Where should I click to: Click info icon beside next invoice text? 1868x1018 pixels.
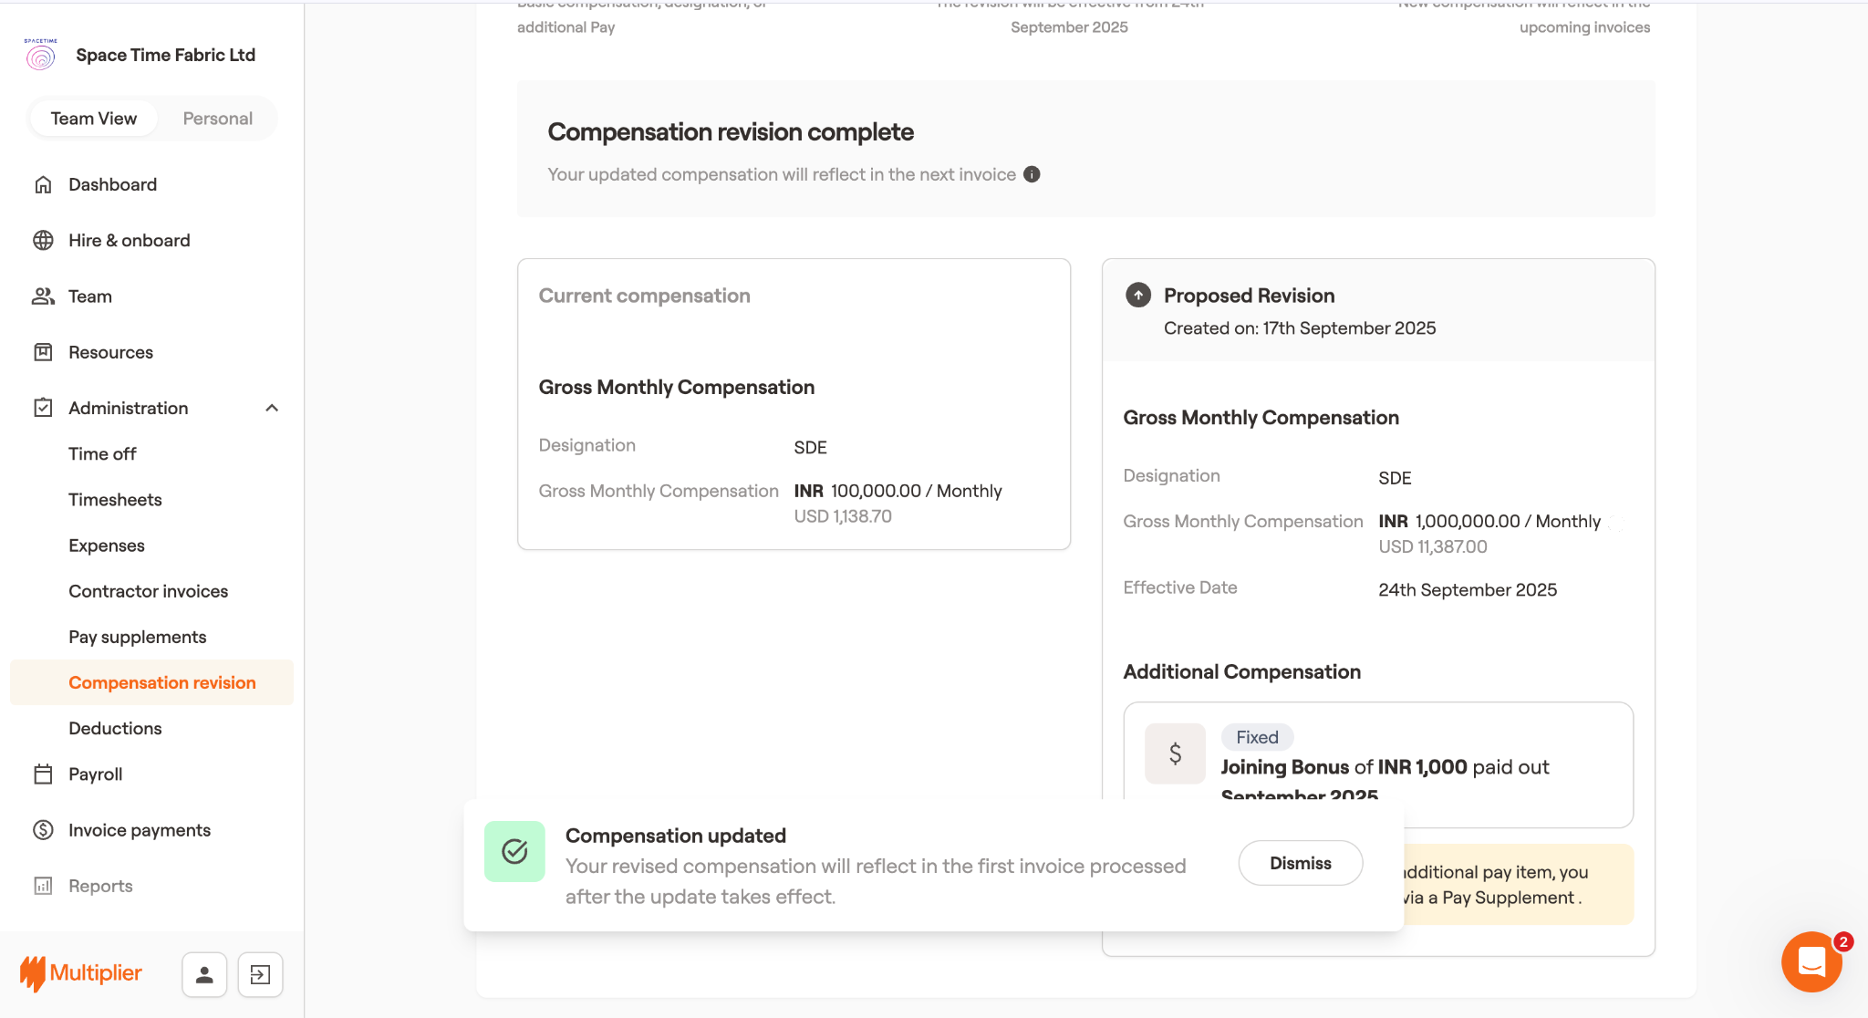pos(1032,174)
